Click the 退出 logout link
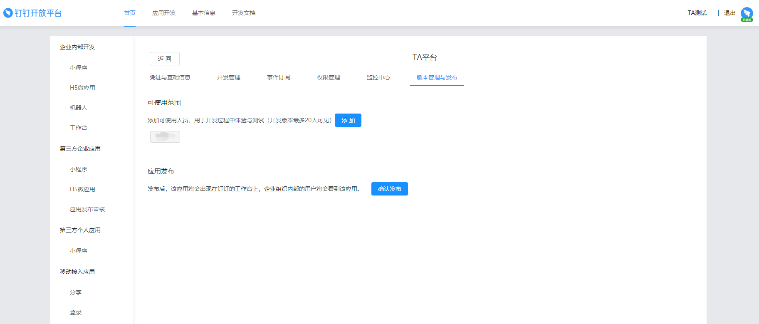The height and width of the screenshot is (324, 759). 729,13
